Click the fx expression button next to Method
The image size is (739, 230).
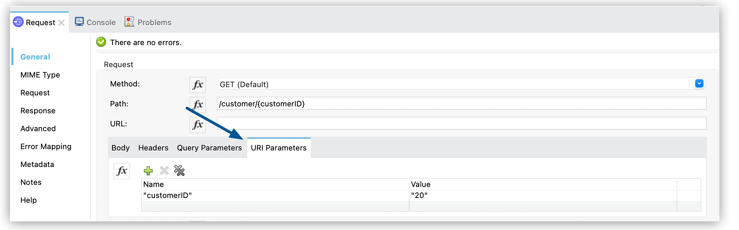point(197,85)
